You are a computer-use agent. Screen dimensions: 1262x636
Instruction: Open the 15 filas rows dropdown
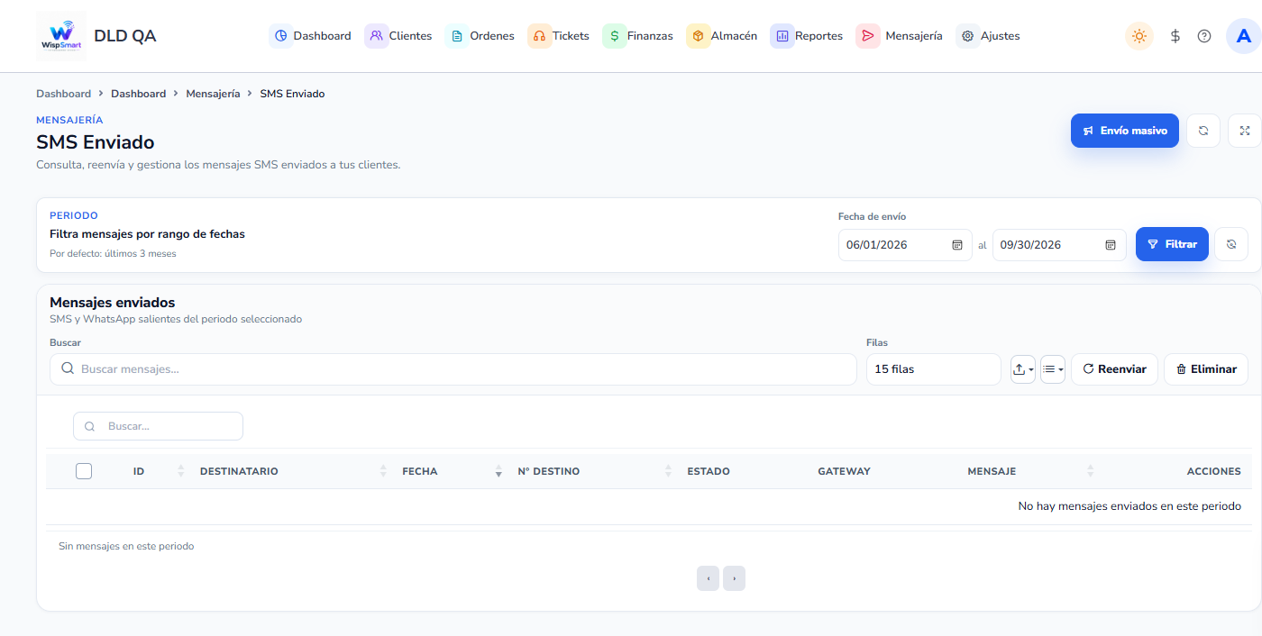coord(933,369)
